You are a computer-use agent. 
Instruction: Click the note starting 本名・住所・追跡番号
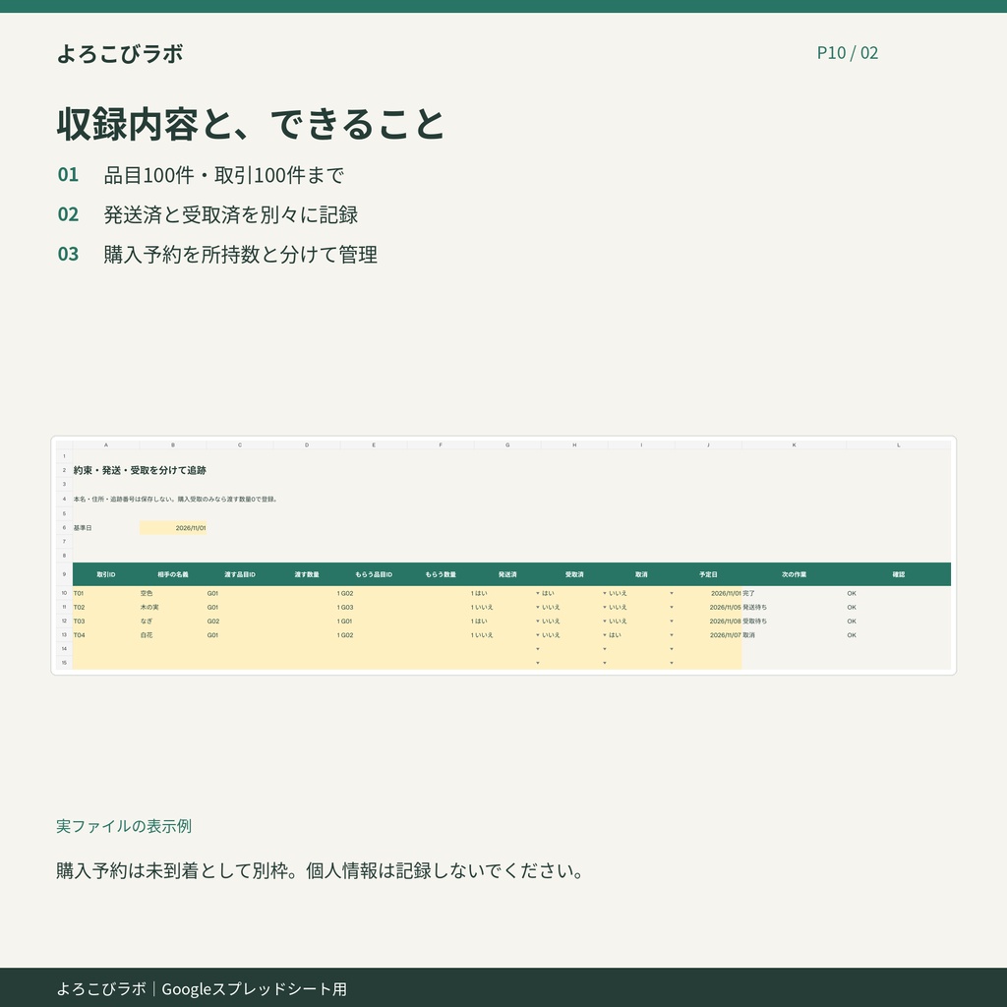click(175, 499)
